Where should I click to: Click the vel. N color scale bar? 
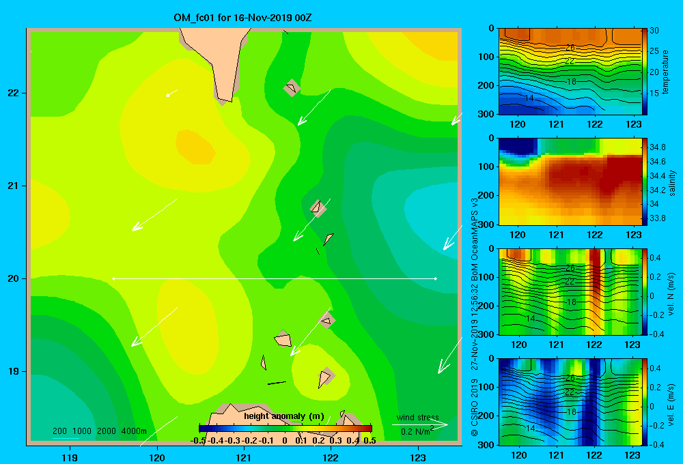[x=644, y=291]
